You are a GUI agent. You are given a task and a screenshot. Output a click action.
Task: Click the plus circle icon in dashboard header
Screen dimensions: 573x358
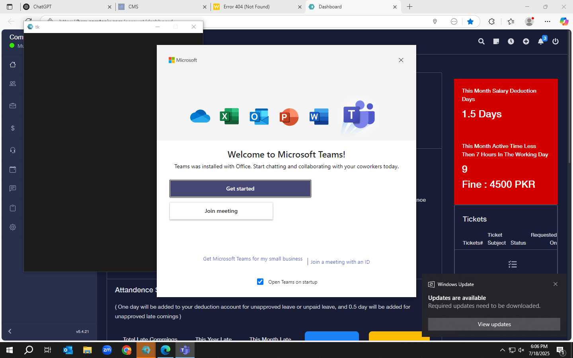click(x=526, y=41)
